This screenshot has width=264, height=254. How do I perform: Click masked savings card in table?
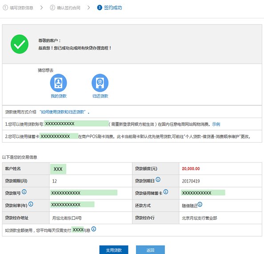(203, 193)
